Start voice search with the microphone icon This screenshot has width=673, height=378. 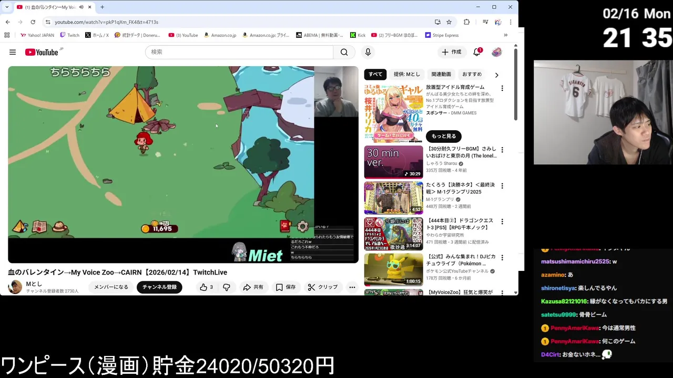point(368,52)
